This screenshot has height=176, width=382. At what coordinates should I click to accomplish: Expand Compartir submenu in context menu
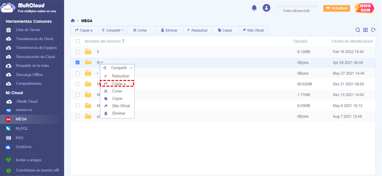[117, 68]
